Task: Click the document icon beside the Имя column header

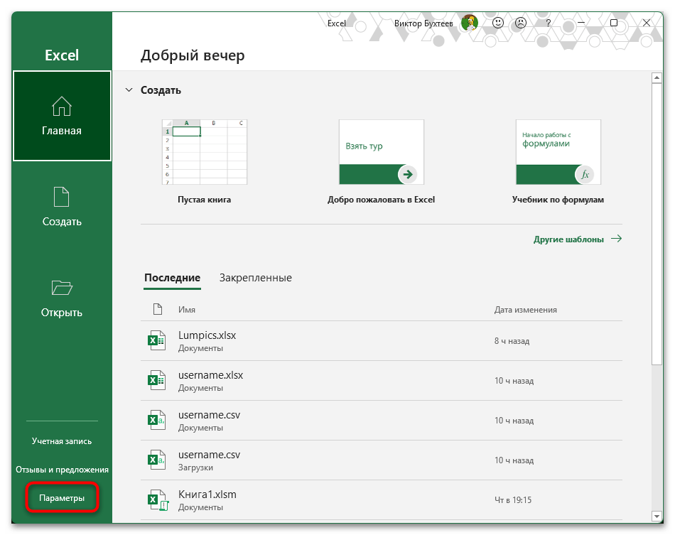Action: tap(158, 308)
